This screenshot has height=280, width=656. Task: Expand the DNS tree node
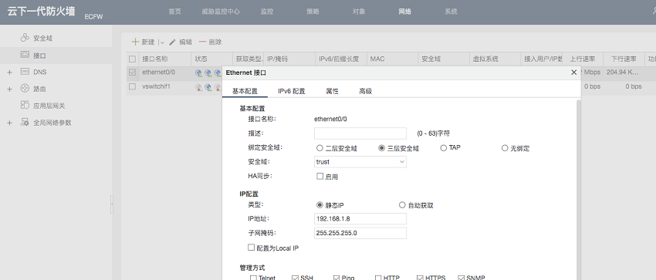click(9, 73)
